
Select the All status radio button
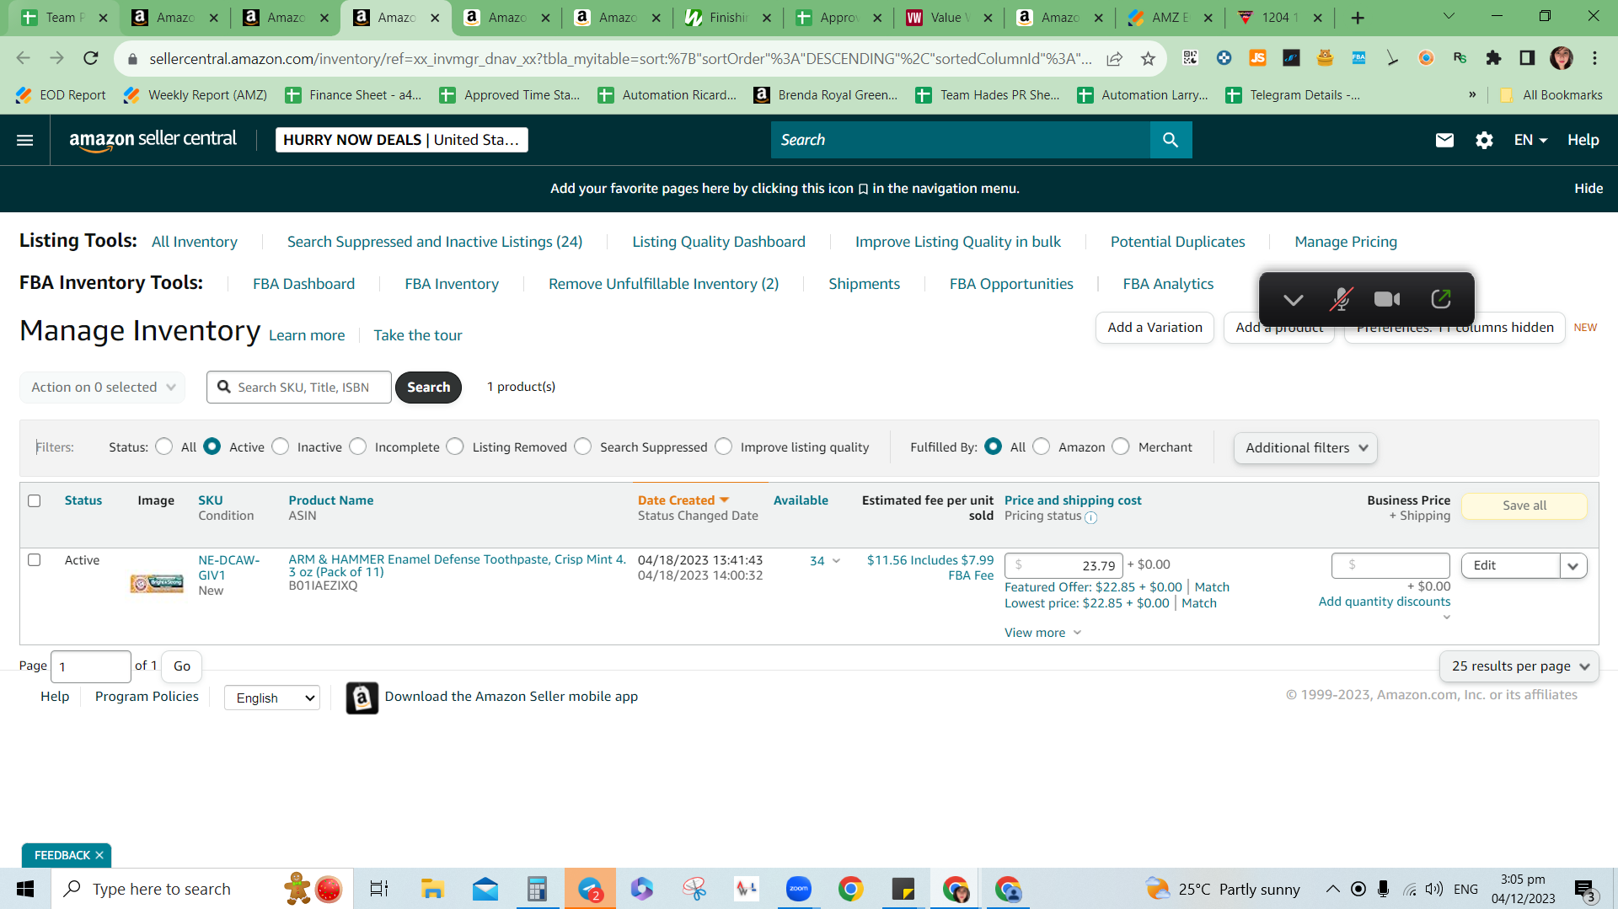click(164, 446)
